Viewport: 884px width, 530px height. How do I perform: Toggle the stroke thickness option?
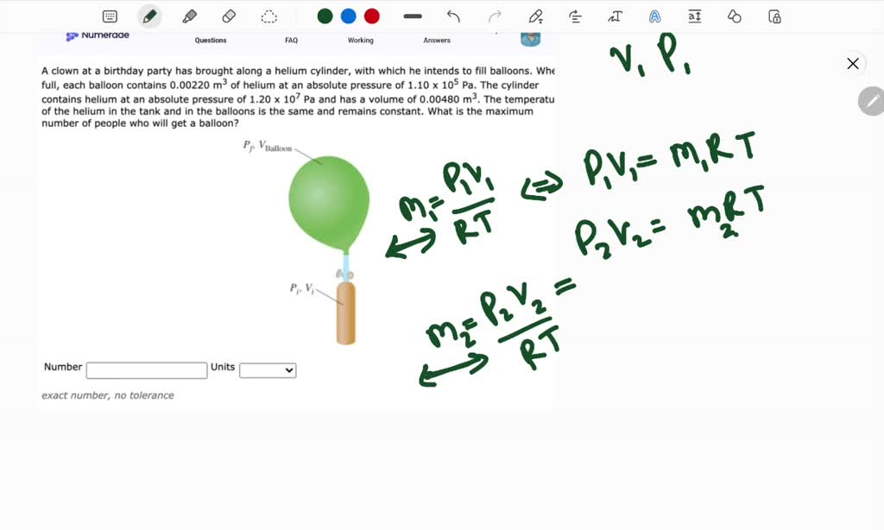click(x=412, y=16)
